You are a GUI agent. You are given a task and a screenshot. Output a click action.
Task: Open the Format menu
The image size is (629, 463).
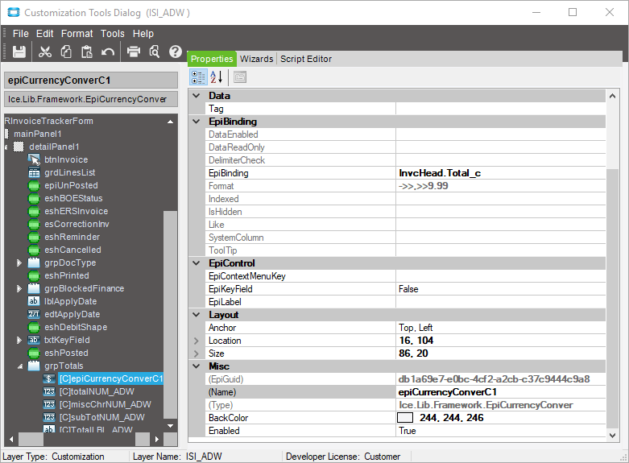tap(77, 34)
